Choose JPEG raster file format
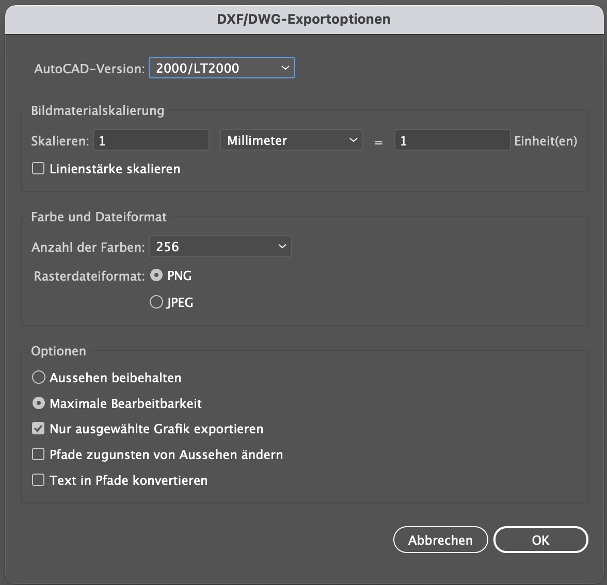This screenshot has width=607, height=585. coord(156,302)
